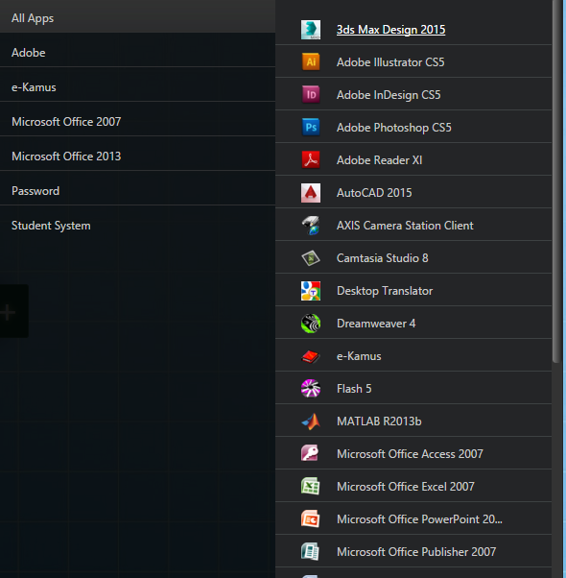The width and height of the screenshot is (566, 578).
Task: Click the MATLAB R2013b icon
Action: pyautogui.click(x=311, y=421)
